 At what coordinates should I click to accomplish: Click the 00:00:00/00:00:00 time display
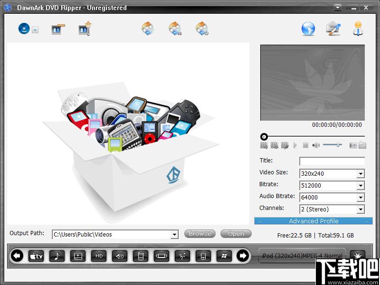pyautogui.click(x=337, y=125)
